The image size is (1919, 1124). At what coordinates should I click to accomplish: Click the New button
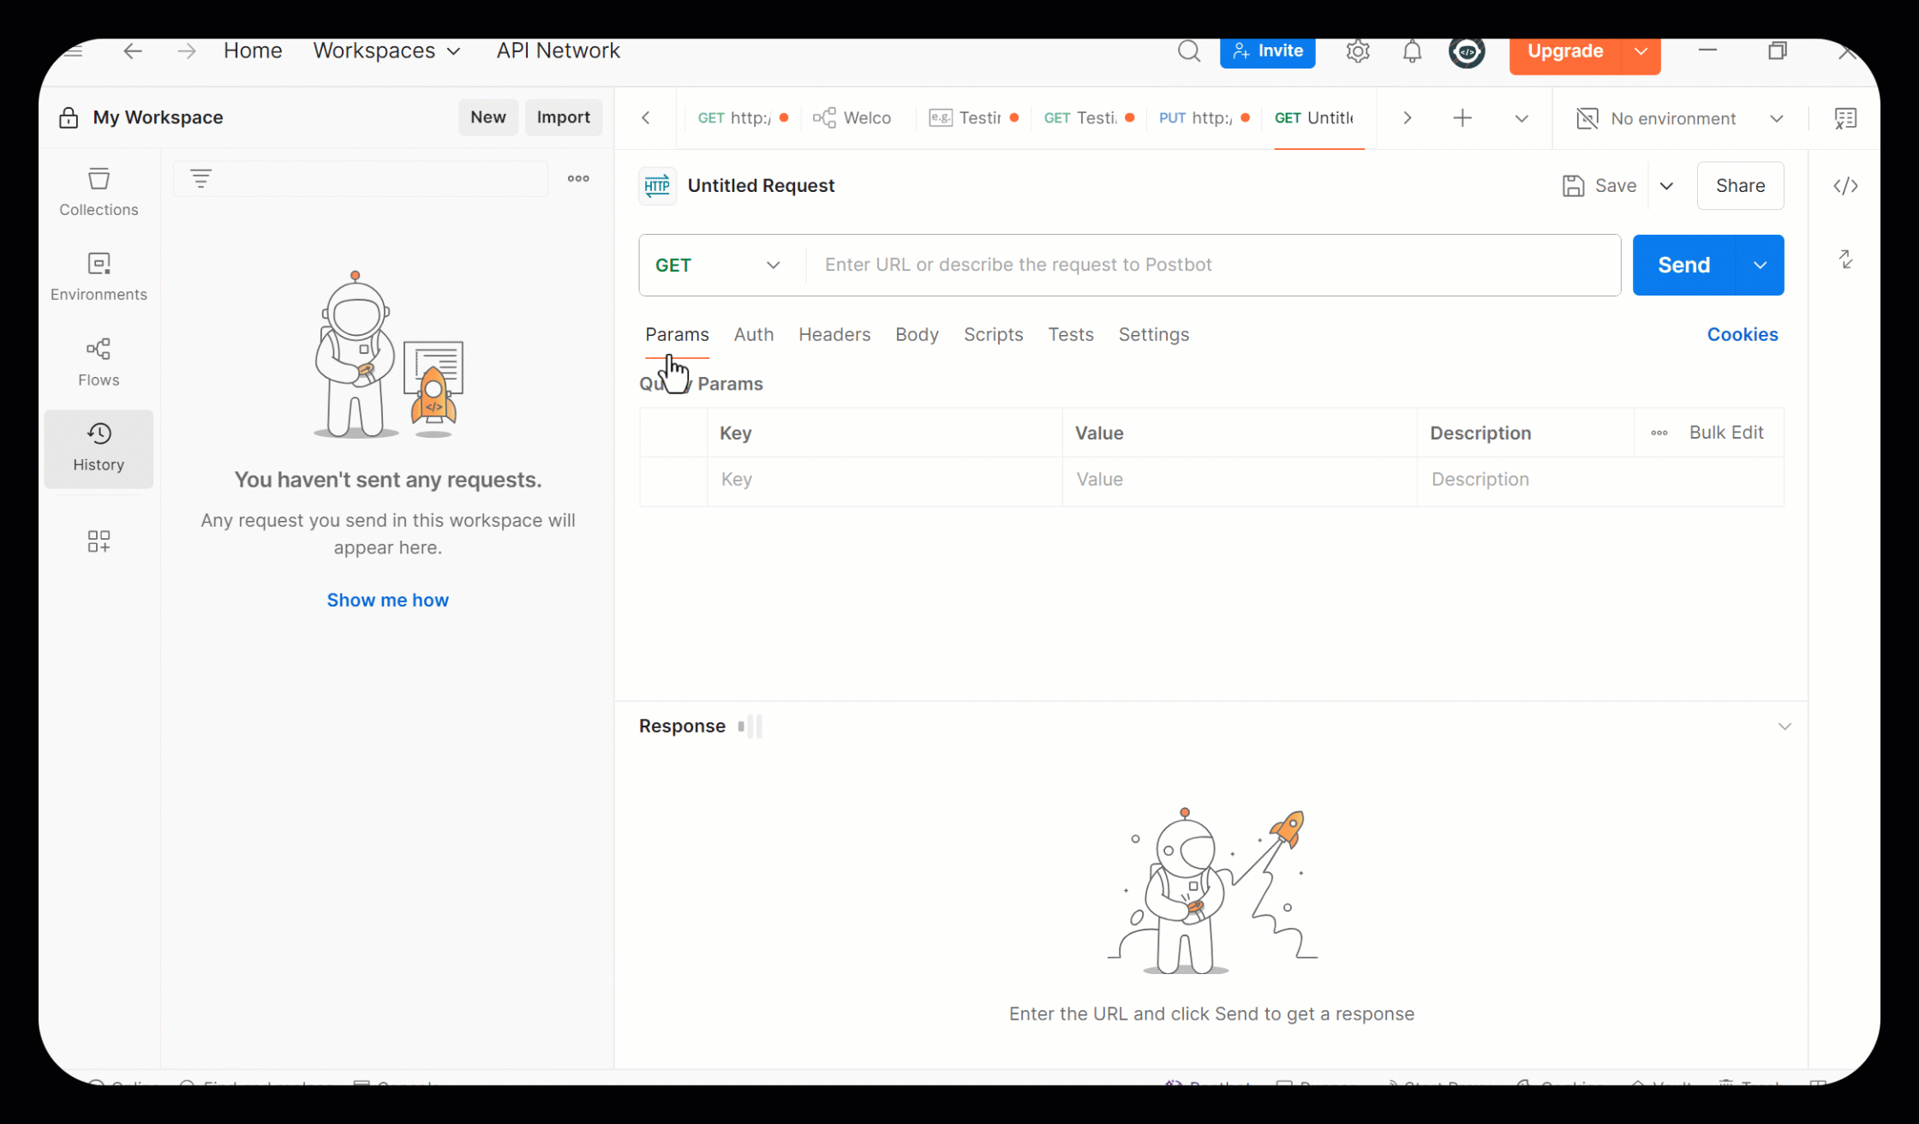point(487,117)
